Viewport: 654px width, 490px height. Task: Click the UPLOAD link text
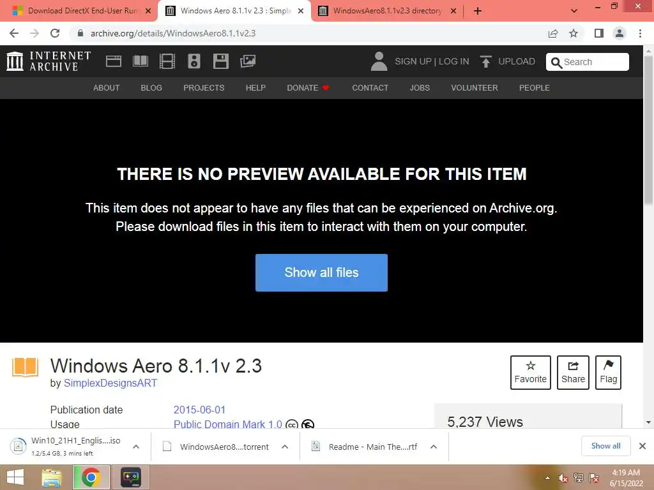point(517,61)
